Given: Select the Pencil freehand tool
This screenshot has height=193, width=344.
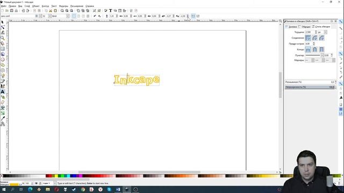Looking at the screenshot, I should 3,76.
